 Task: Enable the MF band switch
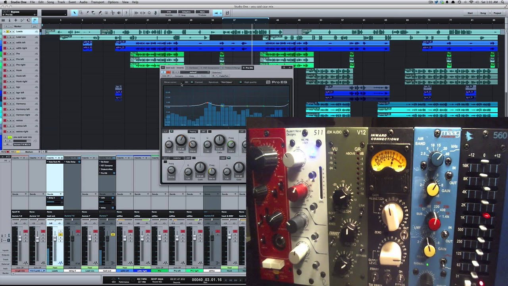pos(210,131)
